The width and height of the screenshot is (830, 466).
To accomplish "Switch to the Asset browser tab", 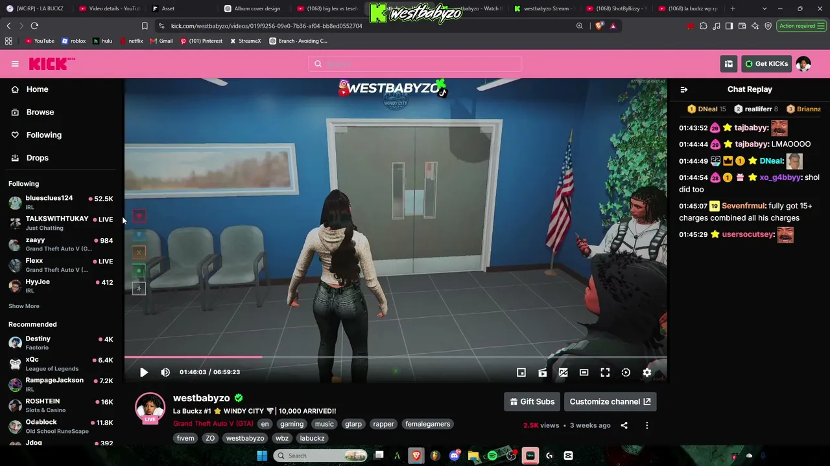I will point(180,9).
